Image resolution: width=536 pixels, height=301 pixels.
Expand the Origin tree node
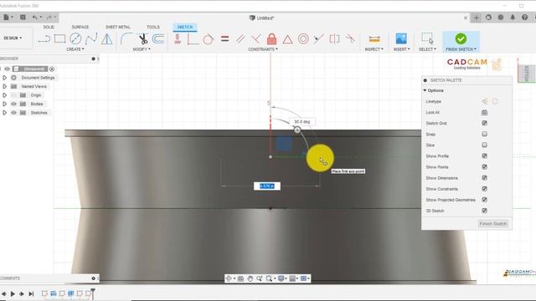tap(4, 95)
